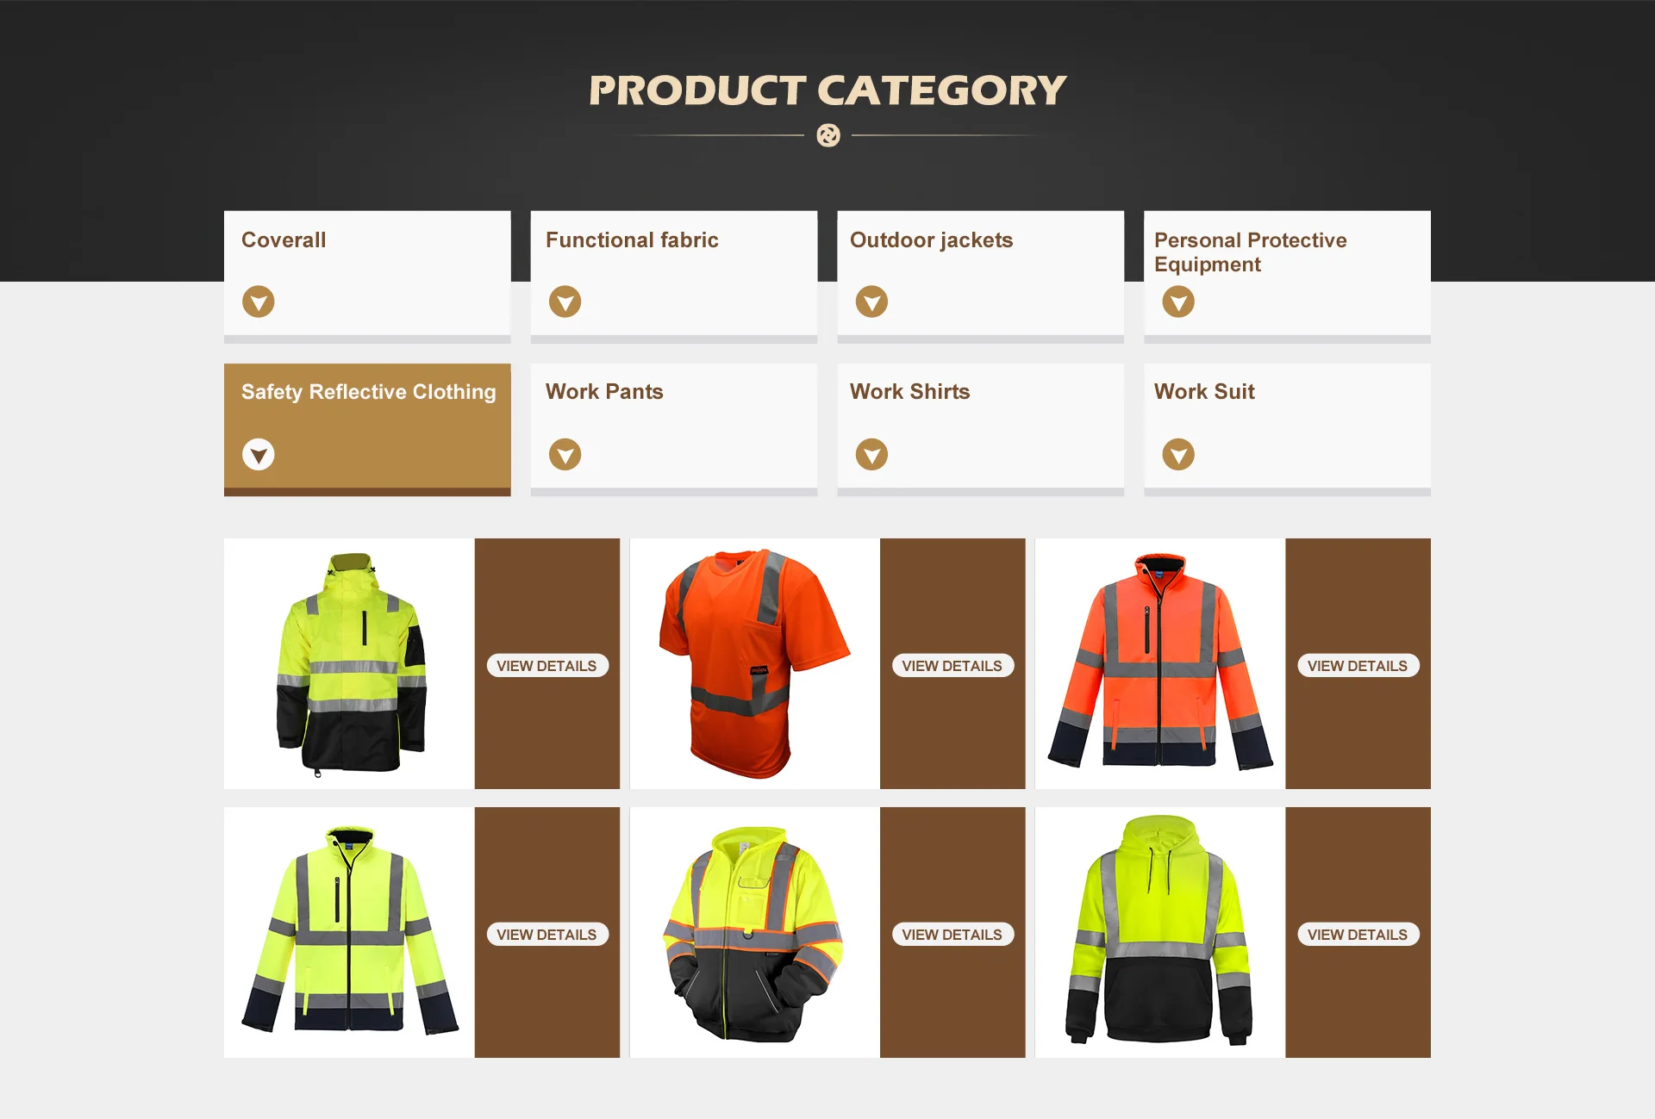The height and width of the screenshot is (1119, 1655).
Task: Expand the Coverall category arrow icon
Action: pos(258,302)
